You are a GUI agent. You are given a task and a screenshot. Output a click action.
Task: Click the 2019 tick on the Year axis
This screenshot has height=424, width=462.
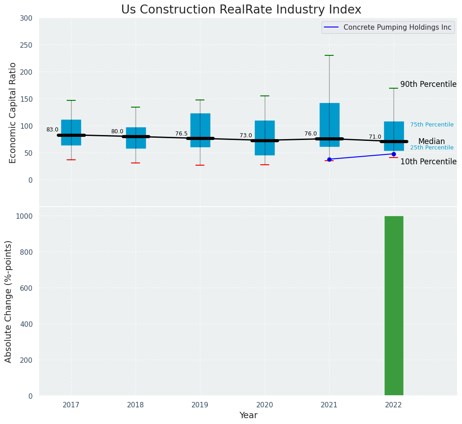coord(200,405)
